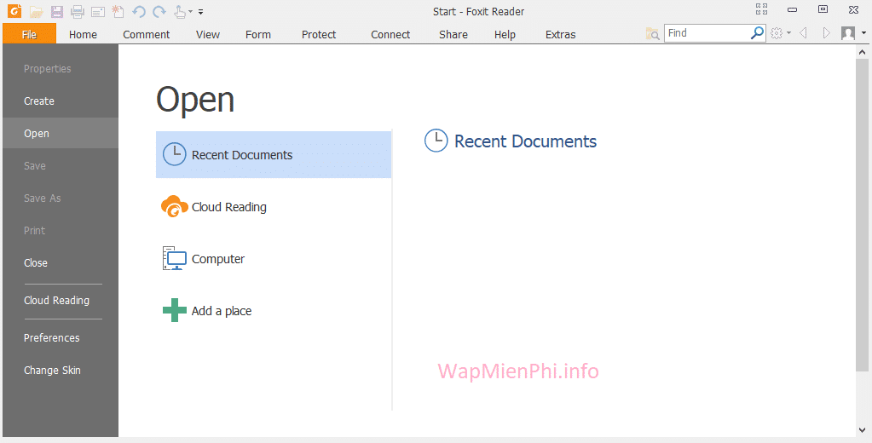Click the vertical scrollbar thumb
The width and height of the screenshot is (872, 443).
coord(863,215)
